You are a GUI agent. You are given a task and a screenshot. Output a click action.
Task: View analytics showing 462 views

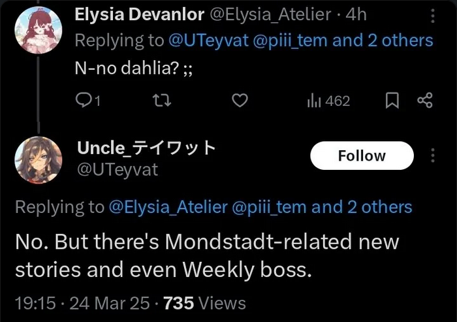click(x=328, y=101)
